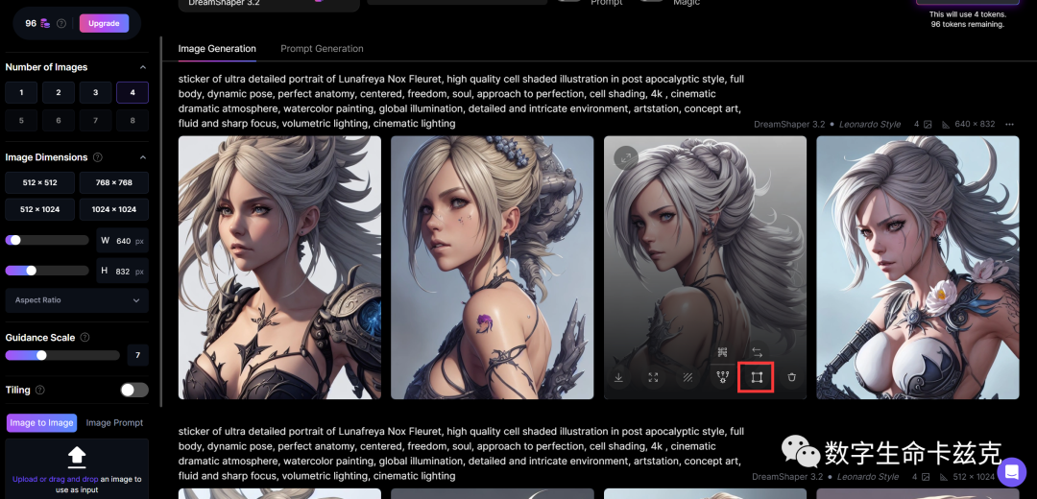The width and height of the screenshot is (1037, 499).
Task: Open the second portrait with shoulder tattoo
Action: pyautogui.click(x=492, y=267)
